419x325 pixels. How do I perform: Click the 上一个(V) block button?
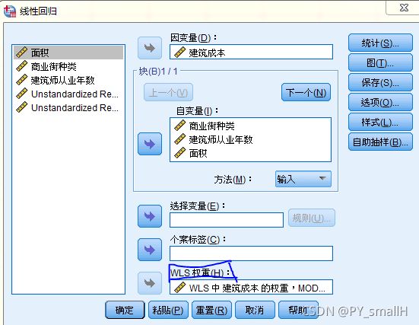(x=168, y=93)
